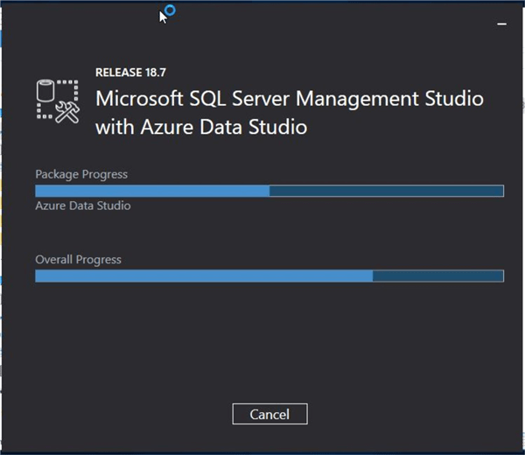Click Azure Data Studio package status text
Screen dimensions: 525x455
(82, 206)
